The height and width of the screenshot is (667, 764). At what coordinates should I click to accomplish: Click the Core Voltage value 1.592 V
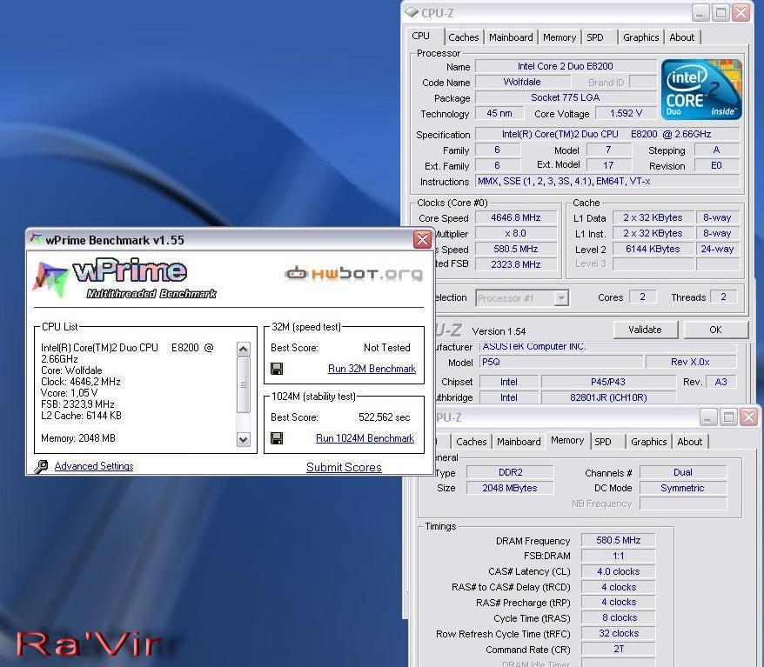[x=627, y=113]
